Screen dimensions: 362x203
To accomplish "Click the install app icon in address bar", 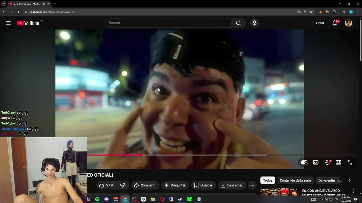I will tap(299, 12).
